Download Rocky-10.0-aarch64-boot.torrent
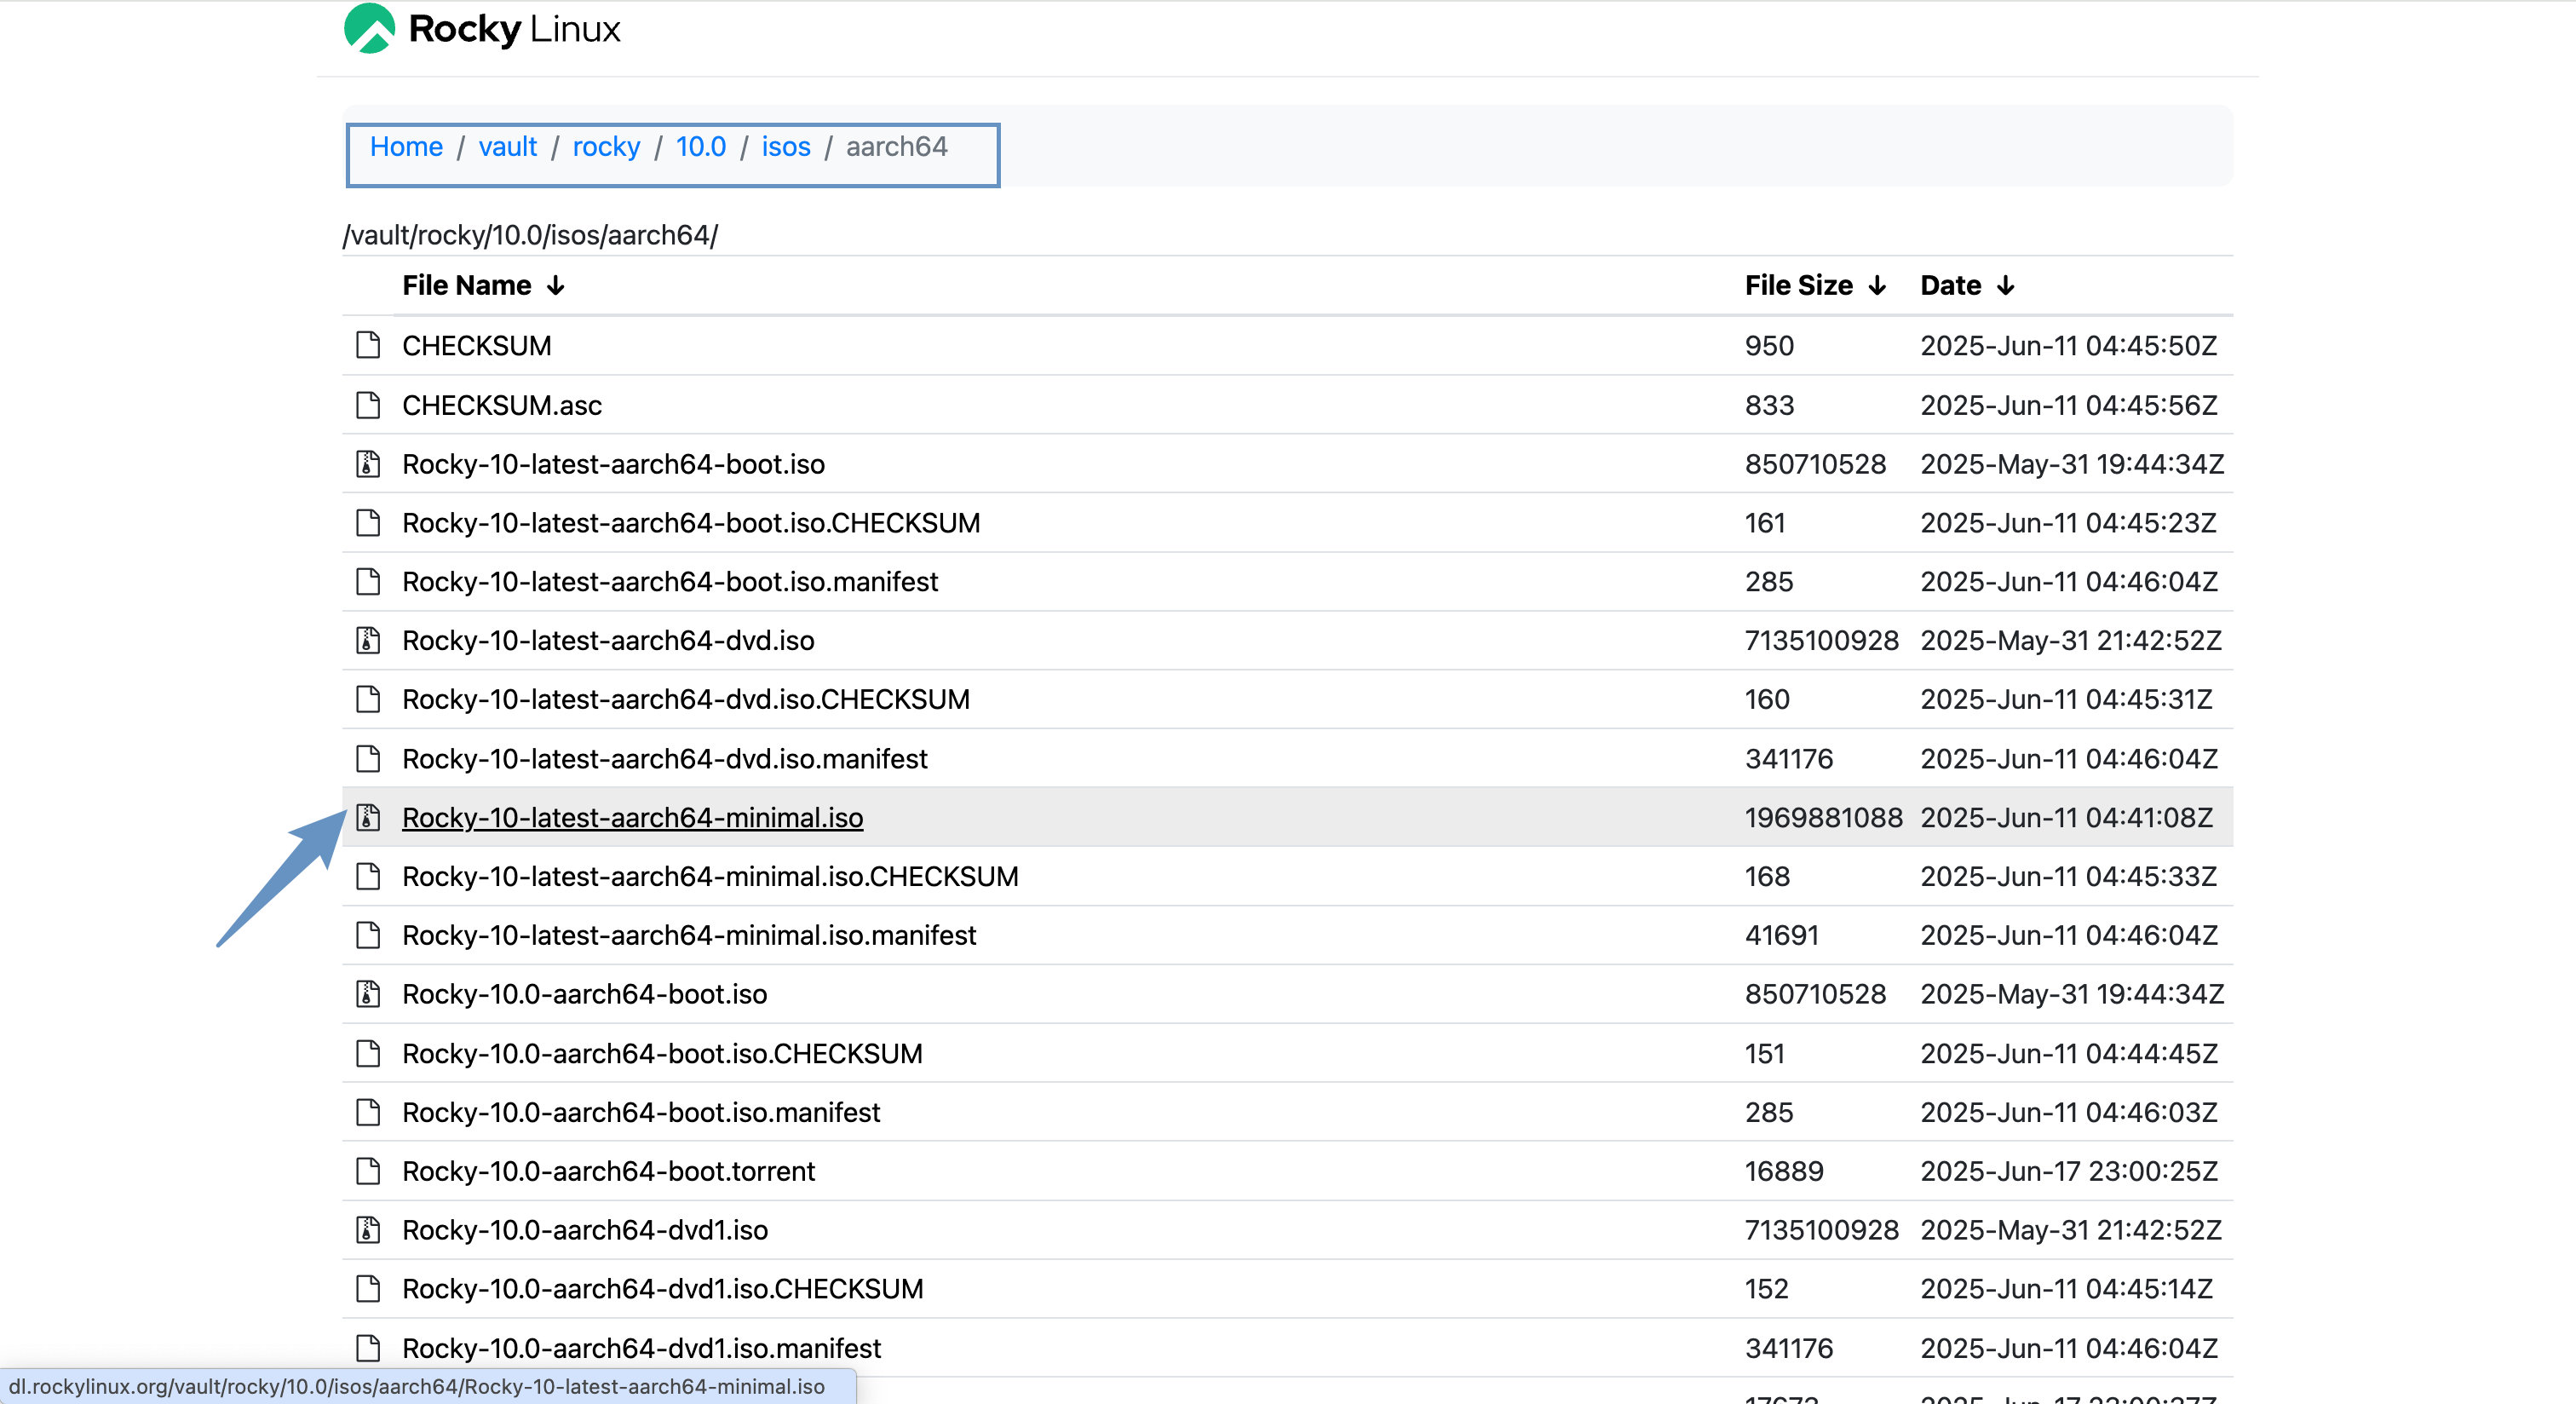The image size is (2576, 1404). pos(609,1171)
